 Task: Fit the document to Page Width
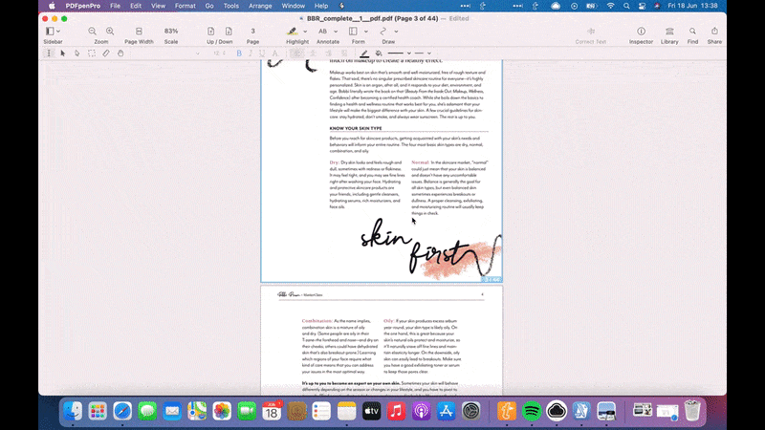139,32
